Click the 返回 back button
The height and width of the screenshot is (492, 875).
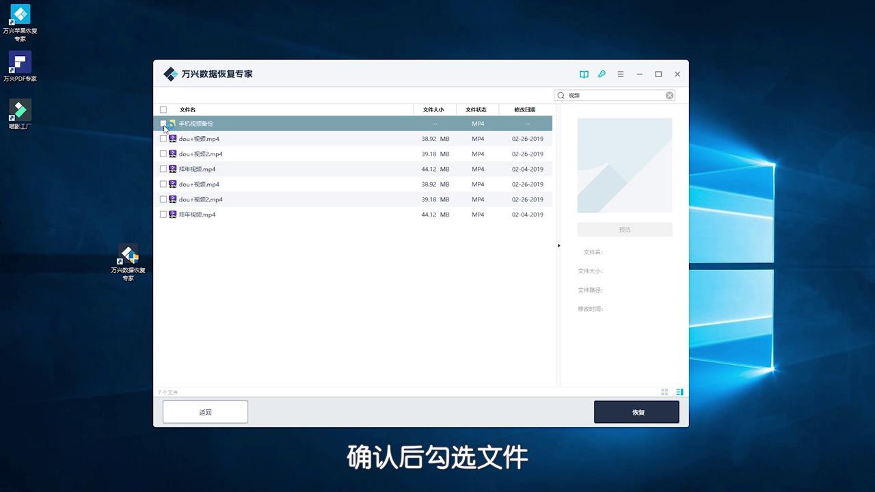point(205,411)
